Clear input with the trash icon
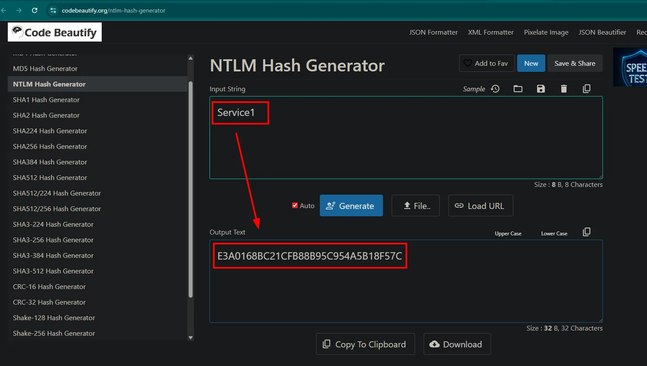 click(x=564, y=89)
